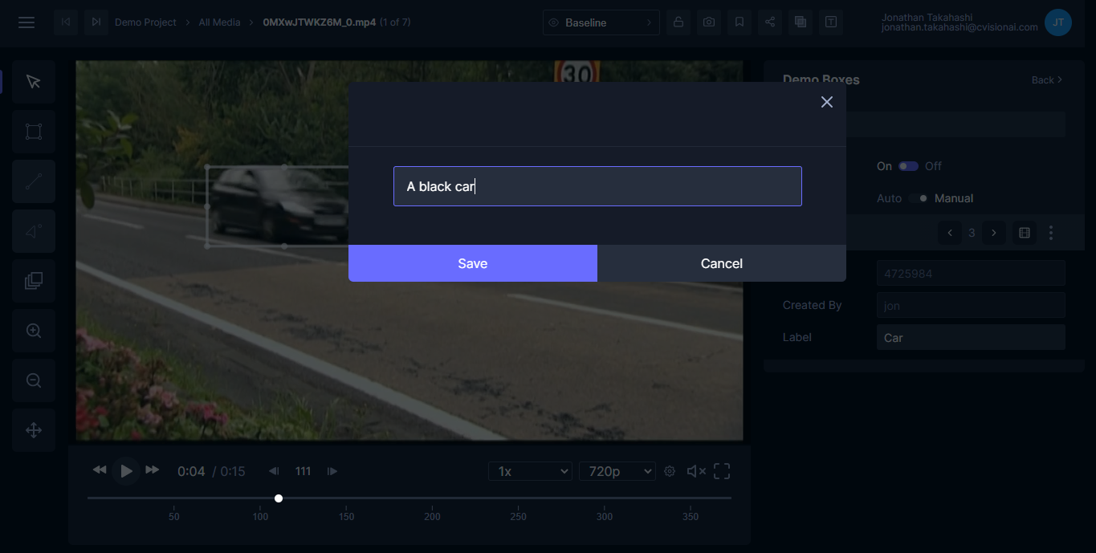Image resolution: width=1096 pixels, height=553 pixels.
Task: Click the 'A black car' text field
Action: (x=597, y=186)
